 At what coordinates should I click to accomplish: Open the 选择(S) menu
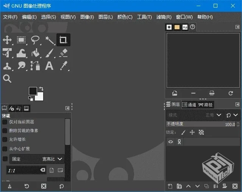(48, 17)
